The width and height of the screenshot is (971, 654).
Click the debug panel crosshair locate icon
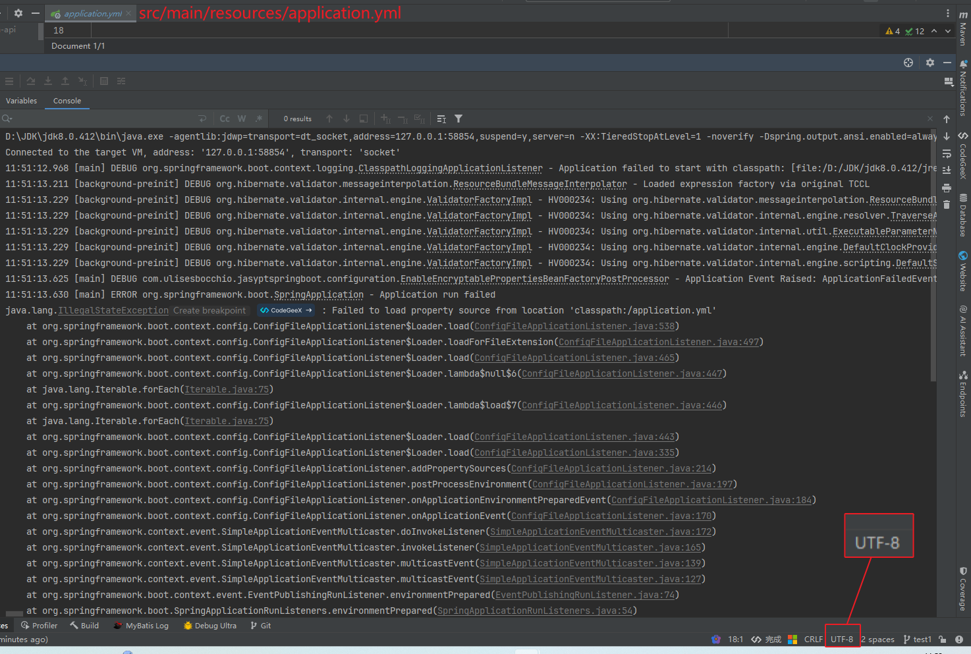(908, 63)
